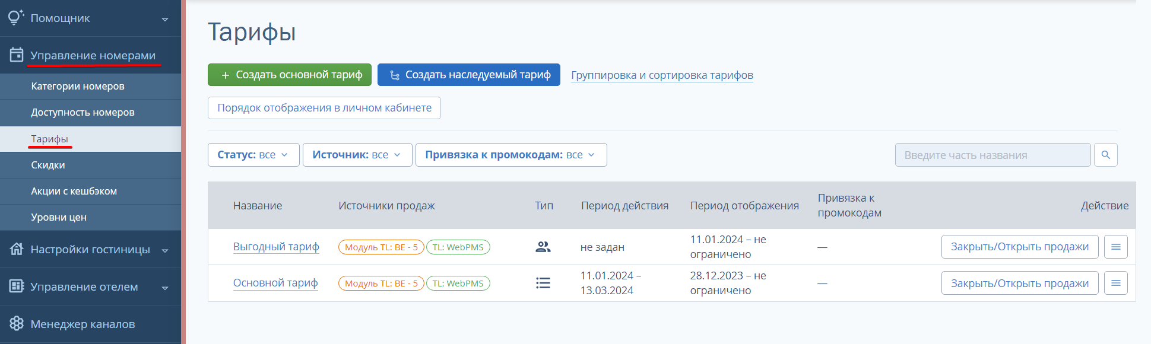This screenshot has height=344, width=1151.
Task: Open the Привязка к промокодам filter dropdown
Action: pos(511,155)
